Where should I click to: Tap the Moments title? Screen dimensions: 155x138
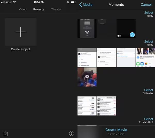click(116, 5)
